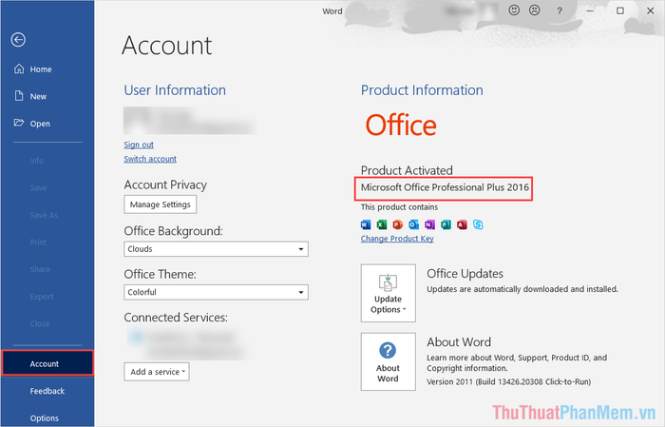Select the greyed Print sidebar item
The width and height of the screenshot is (665, 427).
pos(38,243)
